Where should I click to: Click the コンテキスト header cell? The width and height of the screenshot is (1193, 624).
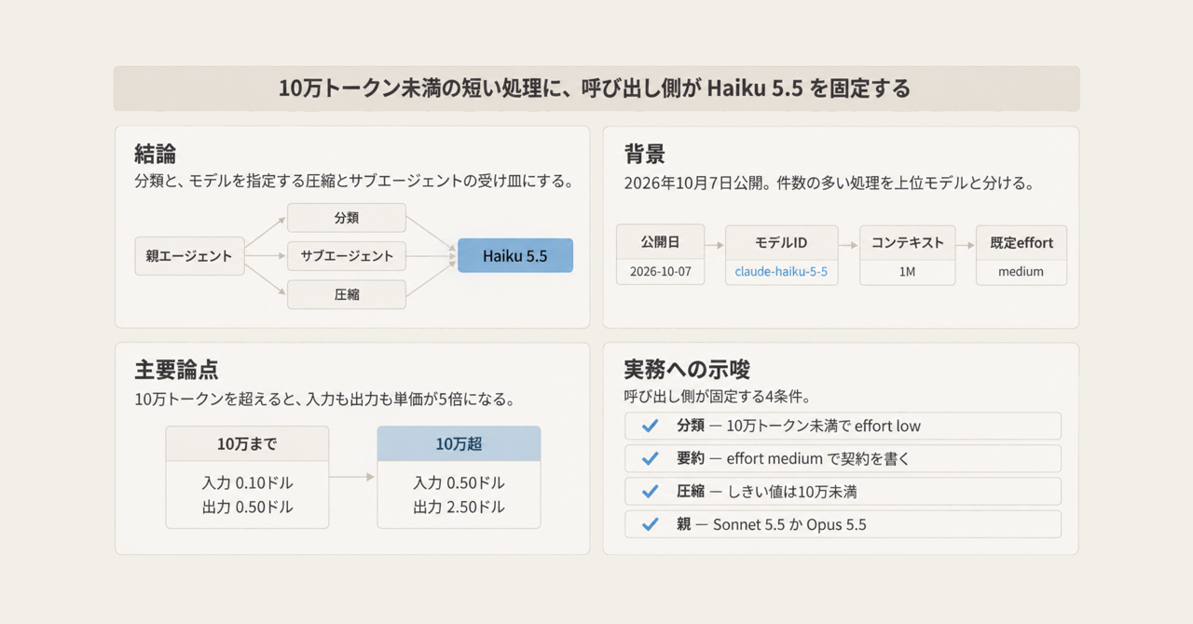tap(908, 243)
